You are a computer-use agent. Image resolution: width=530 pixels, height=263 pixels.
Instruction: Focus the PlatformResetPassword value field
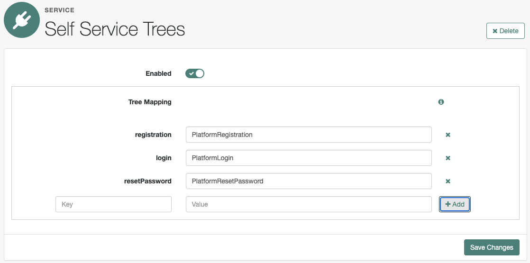[x=309, y=181]
